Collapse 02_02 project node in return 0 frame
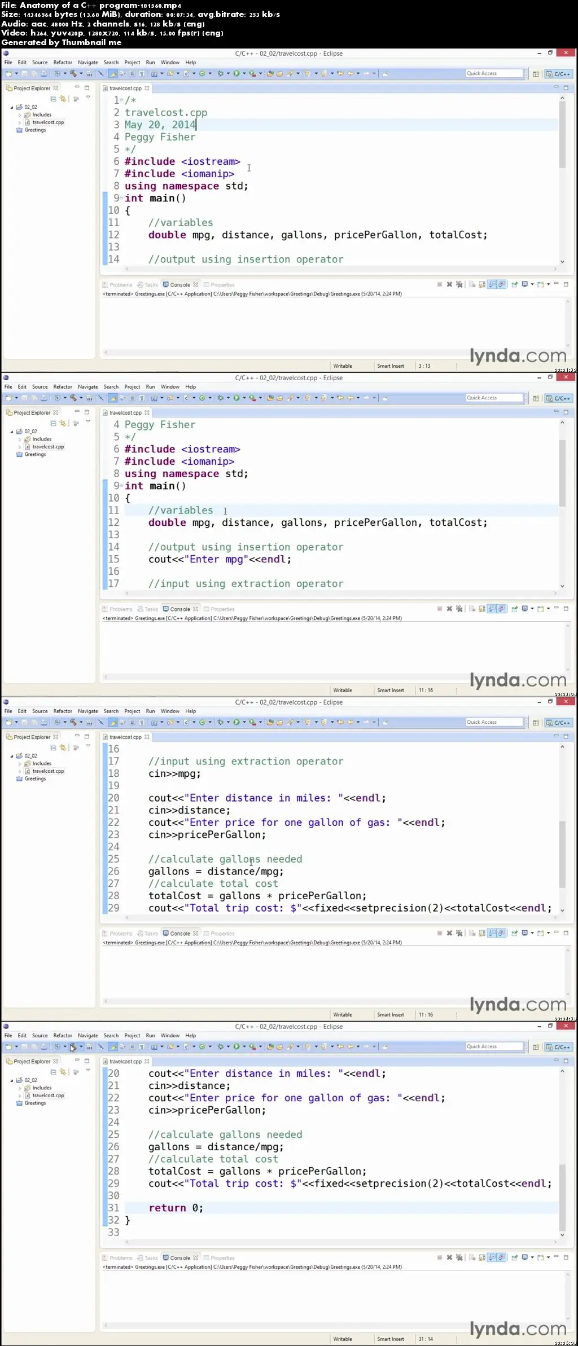The image size is (578, 1346). [12, 1080]
